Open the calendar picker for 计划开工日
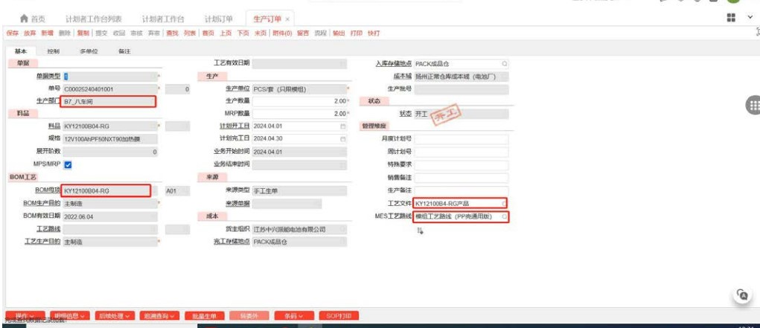 [343, 126]
